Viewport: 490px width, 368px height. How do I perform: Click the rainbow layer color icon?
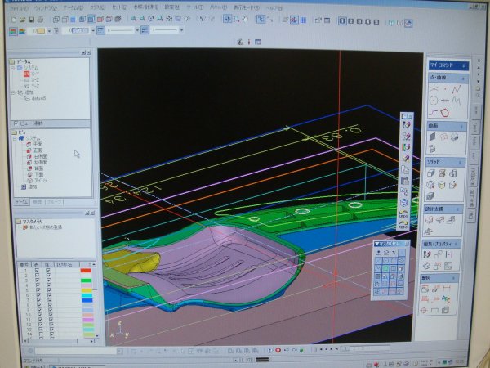point(22,31)
